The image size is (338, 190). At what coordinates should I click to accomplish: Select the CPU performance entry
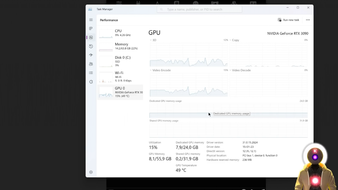pyautogui.click(x=120, y=33)
